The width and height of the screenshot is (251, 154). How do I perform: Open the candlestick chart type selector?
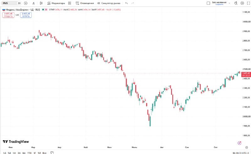tap(41, 3)
